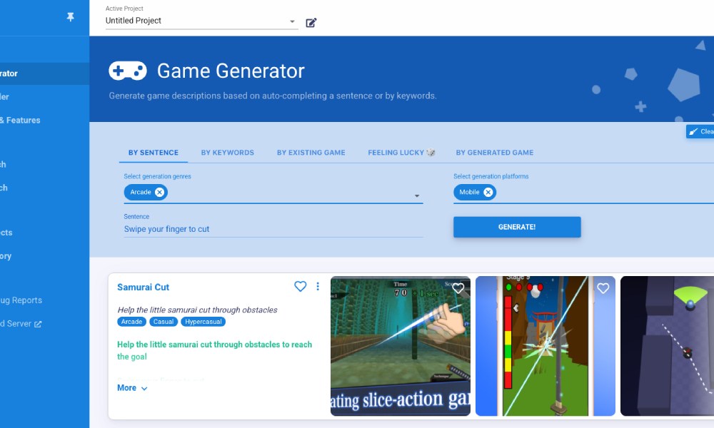714x428 pixels.
Task: Remove the Mobile platform chip
Action: coord(488,193)
